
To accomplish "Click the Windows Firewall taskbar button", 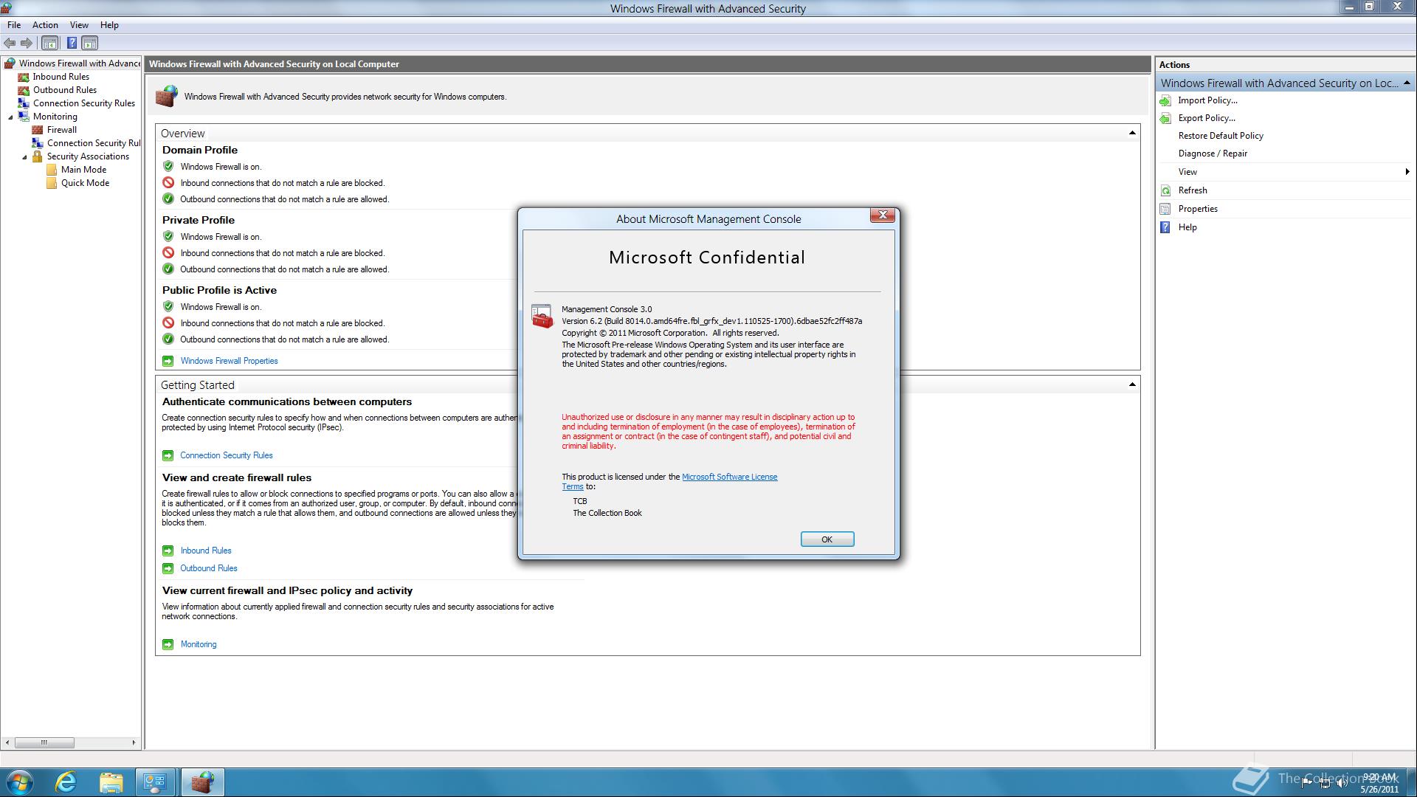I will tap(202, 782).
